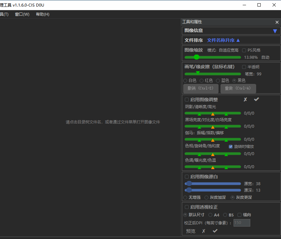Close the 工具和属性 panel with its X icon
The height and width of the screenshot is (239, 281).
click(277, 22)
